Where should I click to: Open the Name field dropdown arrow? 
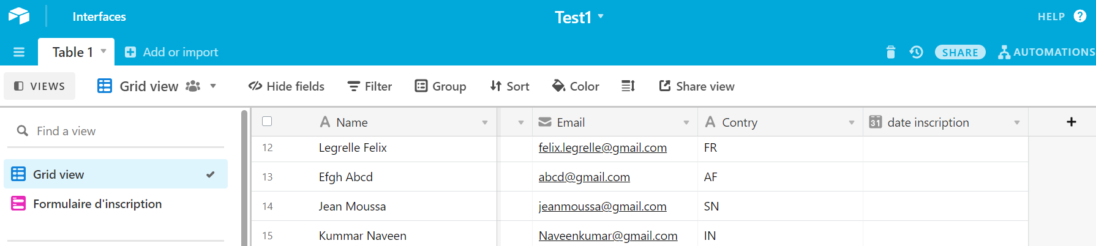pos(485,123)
